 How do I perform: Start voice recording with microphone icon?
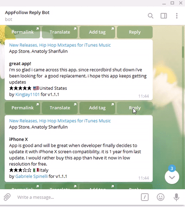coord(176,197)
